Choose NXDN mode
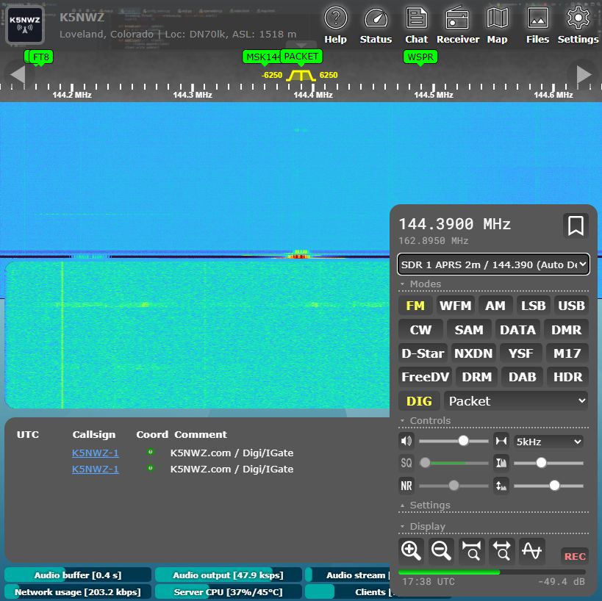The image size is (602, 601). tap(473, 353)
